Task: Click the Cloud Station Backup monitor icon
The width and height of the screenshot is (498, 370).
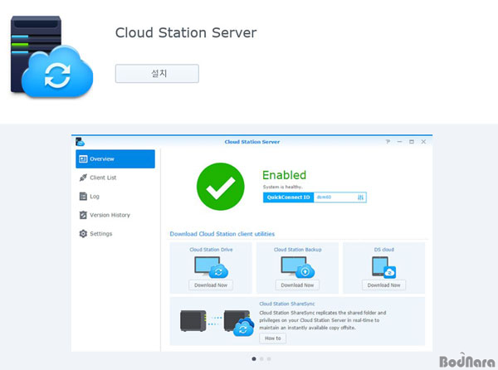Action: 298,267
